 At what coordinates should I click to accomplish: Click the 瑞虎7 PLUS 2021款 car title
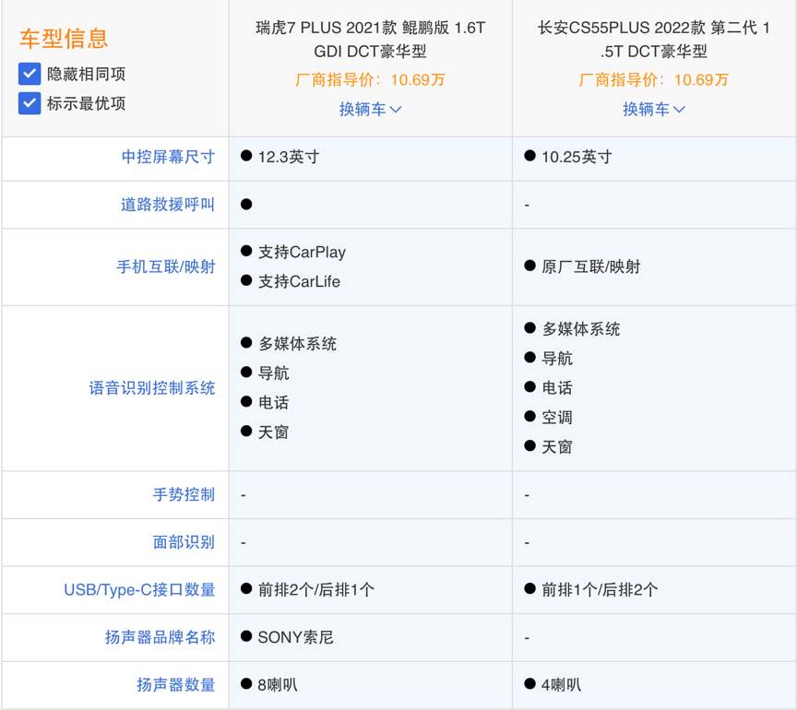(370, 40)
